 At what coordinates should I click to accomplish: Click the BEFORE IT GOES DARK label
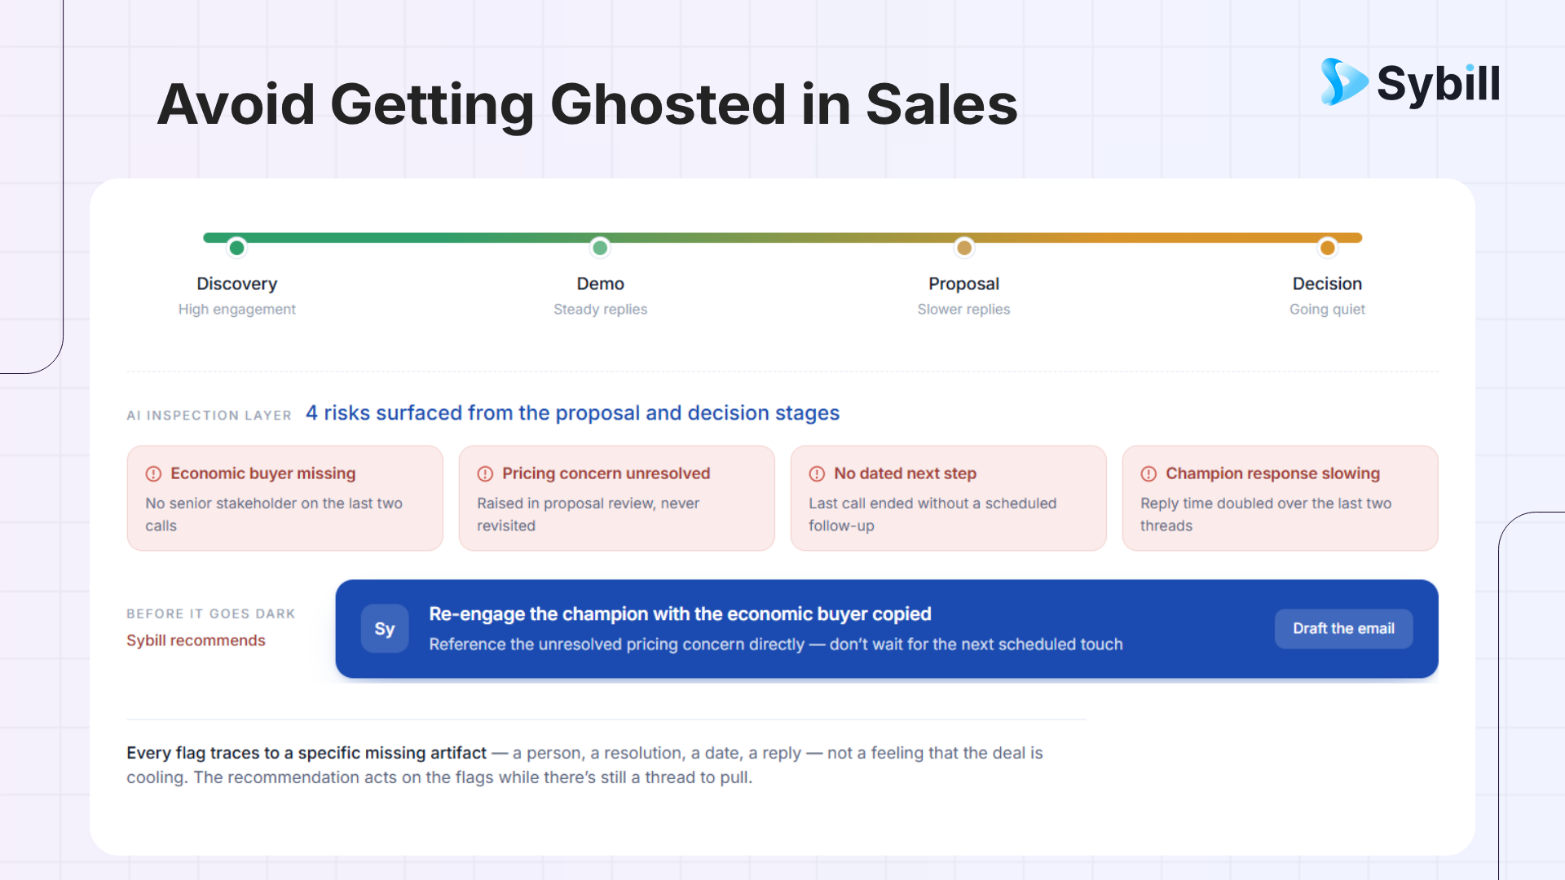pos(210,614)
